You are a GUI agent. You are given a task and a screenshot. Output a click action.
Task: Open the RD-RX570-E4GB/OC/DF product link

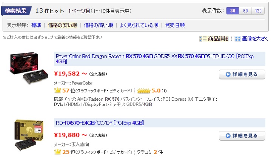coord(99,123)
